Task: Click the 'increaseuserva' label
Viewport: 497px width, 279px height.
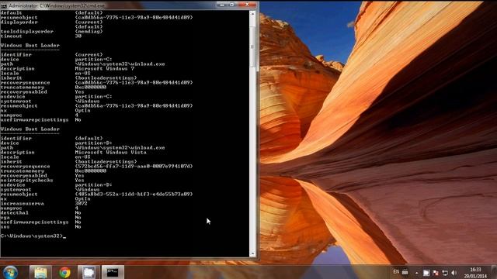Action: 23,203
